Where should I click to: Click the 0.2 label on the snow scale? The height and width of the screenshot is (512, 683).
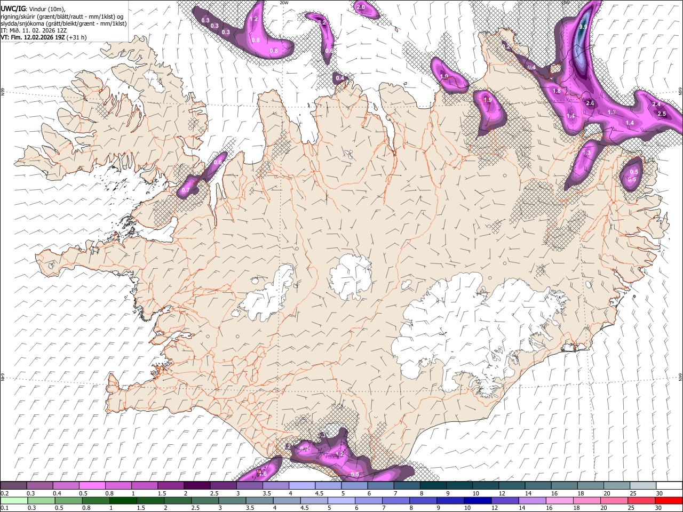click(4, 493)
